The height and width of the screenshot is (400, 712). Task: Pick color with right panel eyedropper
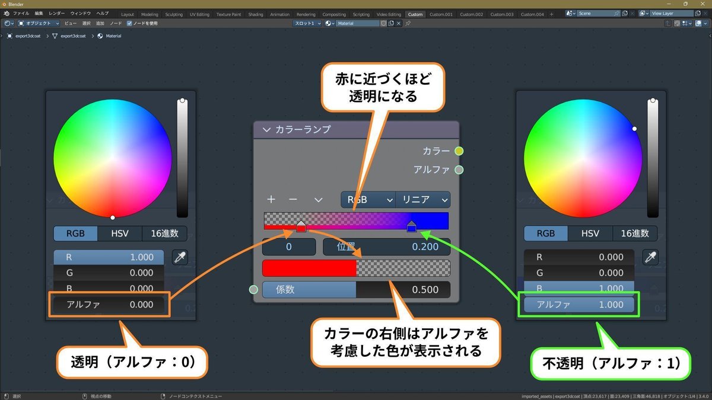tap(651, 257)
